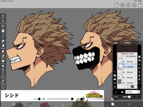Screen dimensions: 143x107
Task: Toggle brush and eraser switch in bottom bar
Action: coord(14,104)
